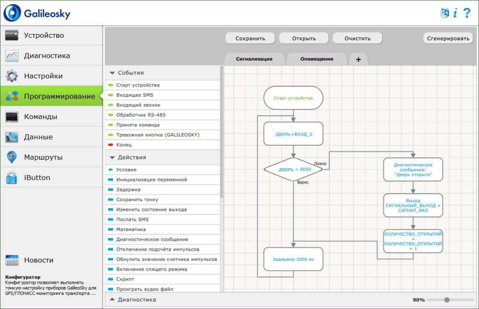This screenshot has width=479, height=309.
Task: Select the Входящий звонок event
Action: pos(162,105)
